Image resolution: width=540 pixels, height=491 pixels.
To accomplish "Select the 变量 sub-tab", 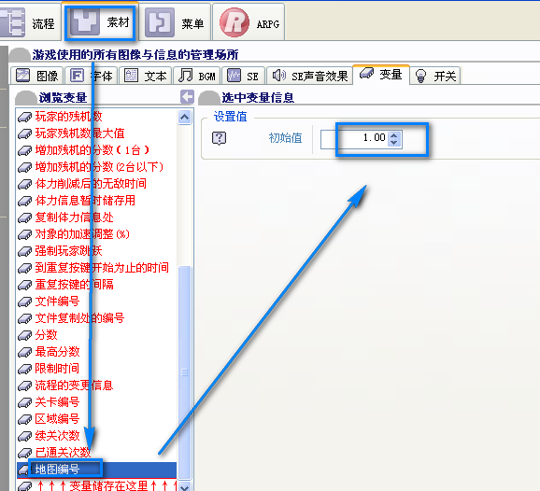I will click(x=381, y=74).
